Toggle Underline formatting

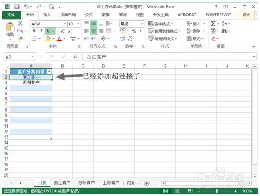(48, 31)
